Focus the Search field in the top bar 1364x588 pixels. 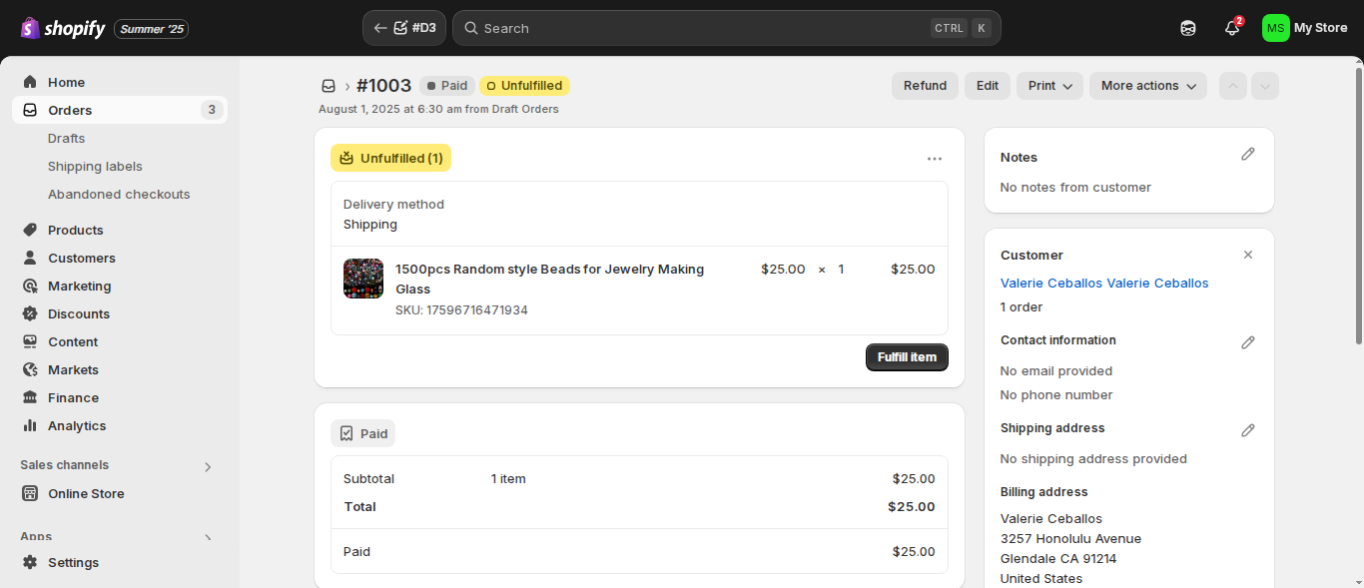pyautogui.click(x=727, y=28)
